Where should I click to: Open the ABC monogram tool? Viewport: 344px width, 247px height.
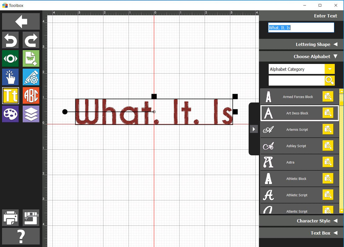pos(31,95)
